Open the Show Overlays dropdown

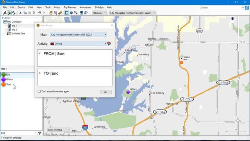pos(59,130)
